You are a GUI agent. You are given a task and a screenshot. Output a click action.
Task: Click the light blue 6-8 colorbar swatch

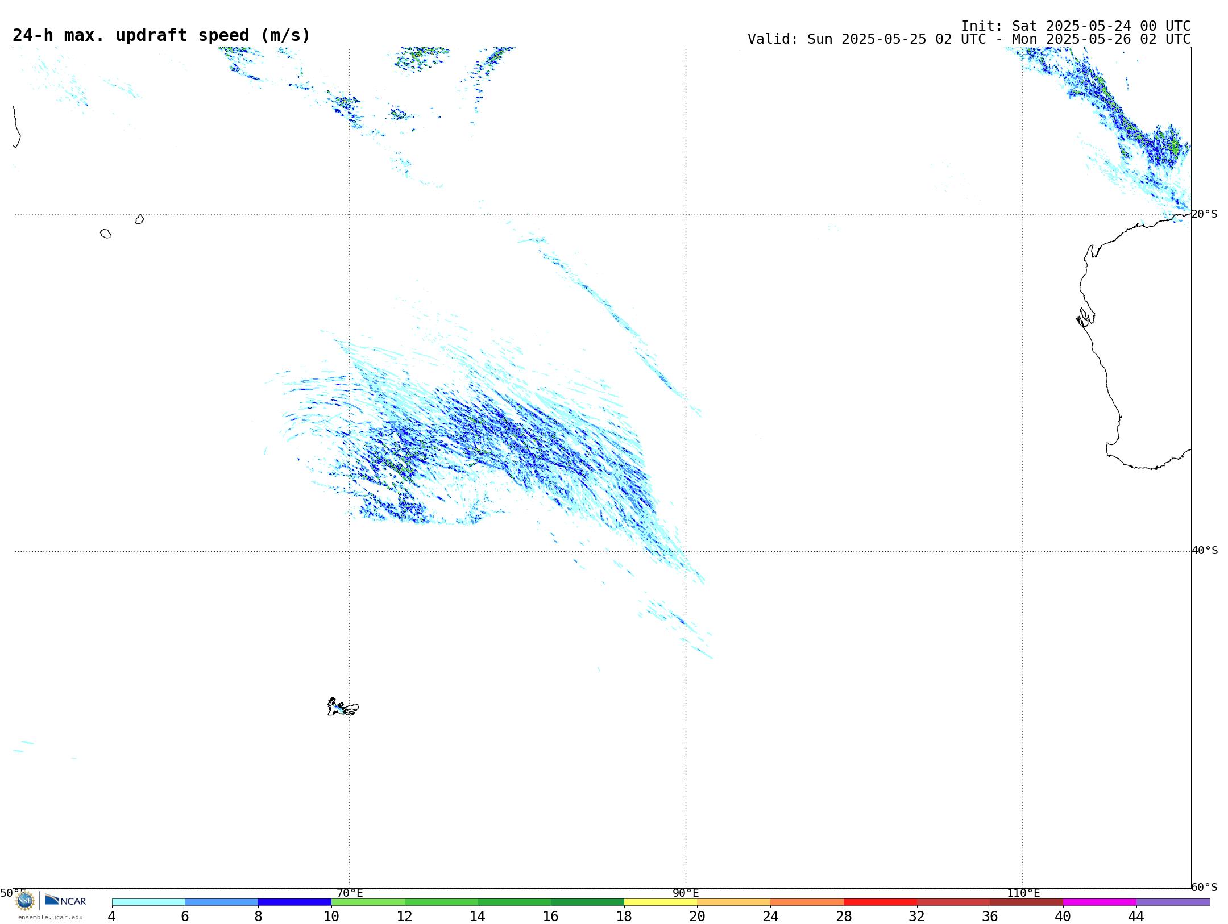point(222,902)
